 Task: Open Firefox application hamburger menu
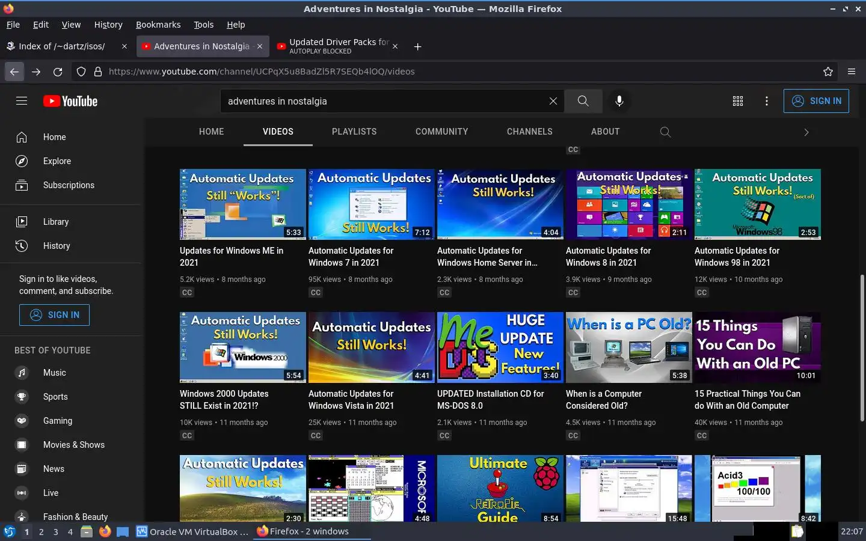pos(852,72)
